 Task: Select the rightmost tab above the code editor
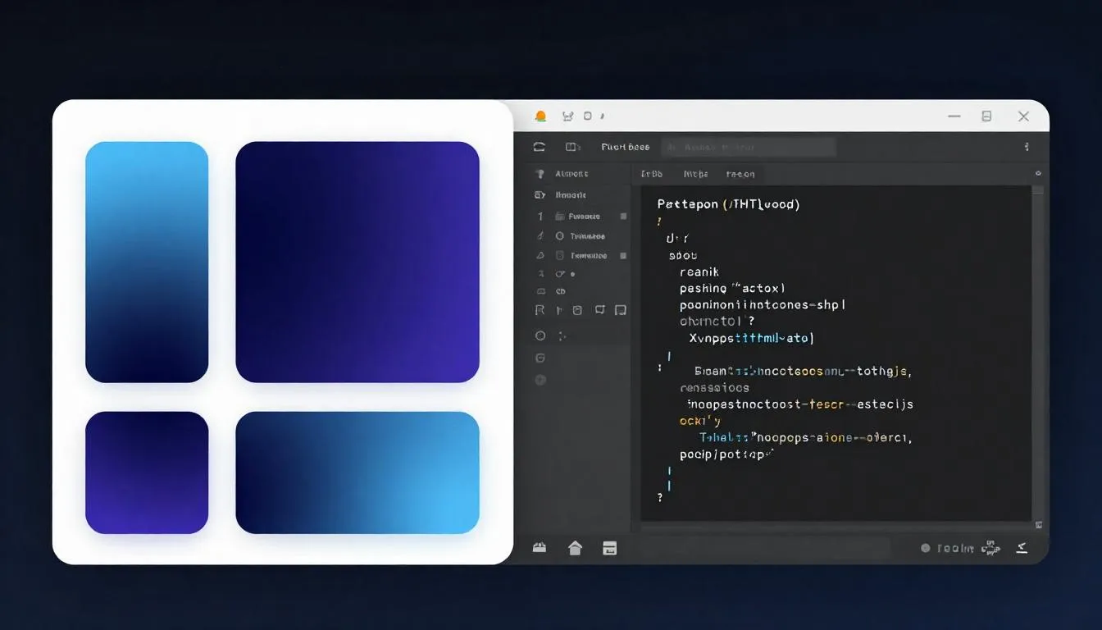pos(740,173)
